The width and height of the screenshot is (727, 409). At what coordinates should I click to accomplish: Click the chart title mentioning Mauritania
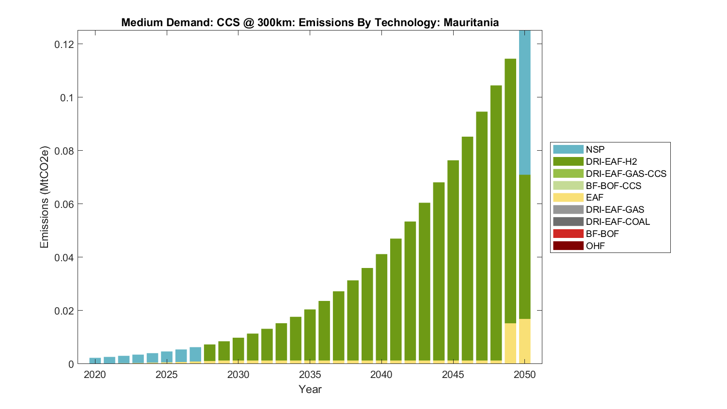click(x=310, y=23)
